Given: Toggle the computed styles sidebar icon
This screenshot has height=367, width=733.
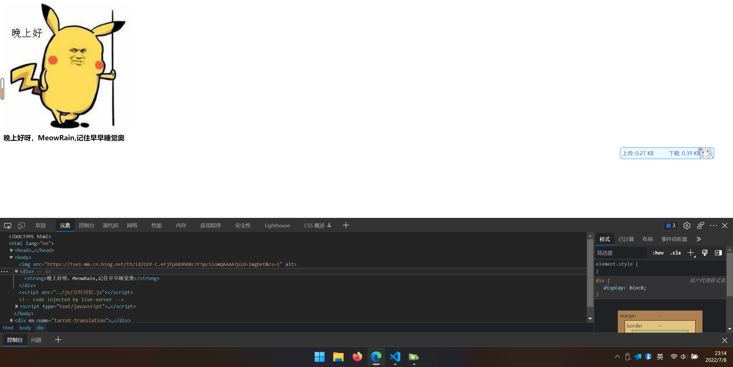Looking at the screenshot, I should 718,253.
